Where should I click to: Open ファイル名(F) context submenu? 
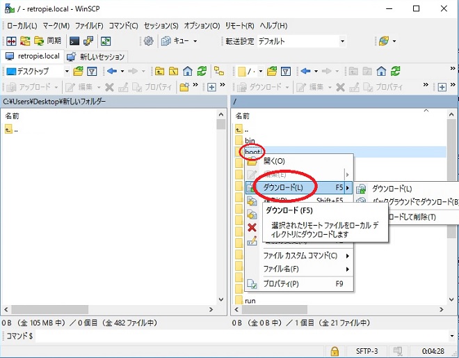tap(299, 269)
